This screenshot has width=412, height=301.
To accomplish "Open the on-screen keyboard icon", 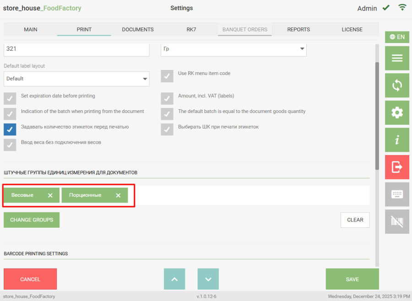I will pos(397,194).
